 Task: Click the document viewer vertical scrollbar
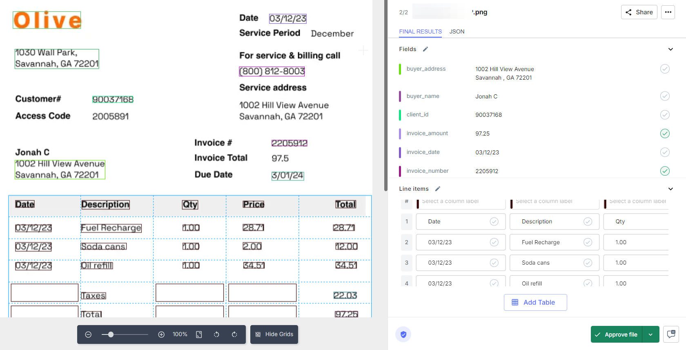pyautogui.click(x=386, y=96)
